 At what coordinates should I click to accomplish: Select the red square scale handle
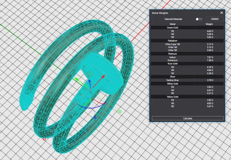(x=44, y=139)
